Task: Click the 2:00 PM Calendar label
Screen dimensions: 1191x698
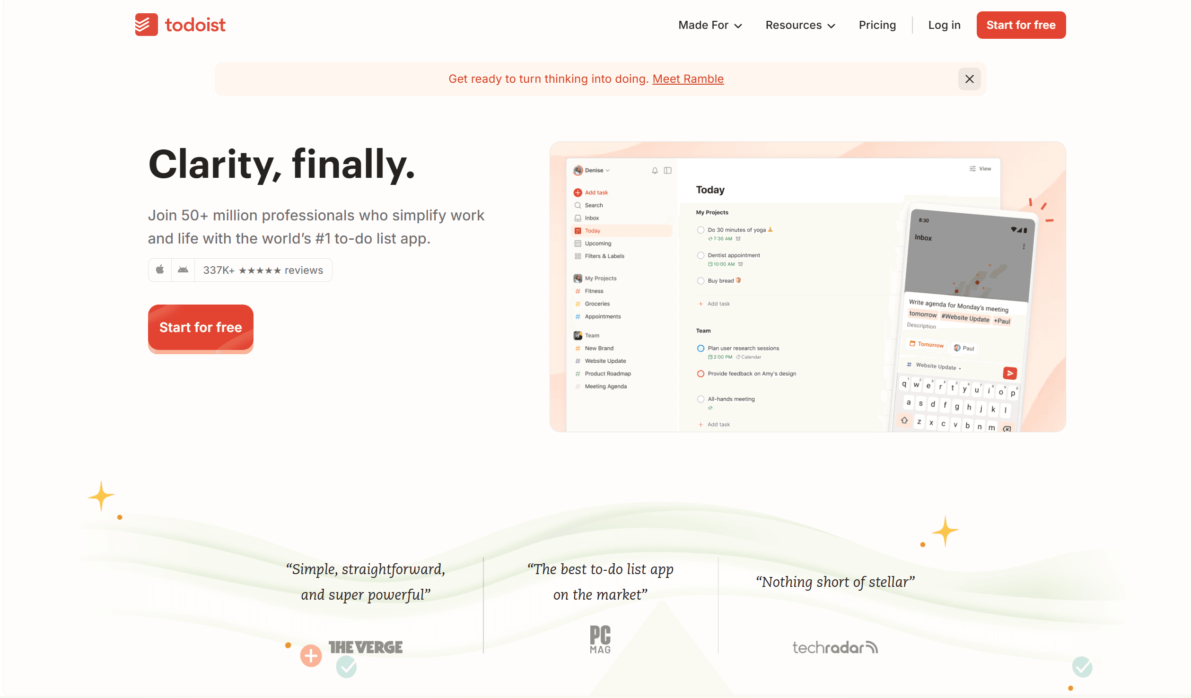Action: (735, 357)
